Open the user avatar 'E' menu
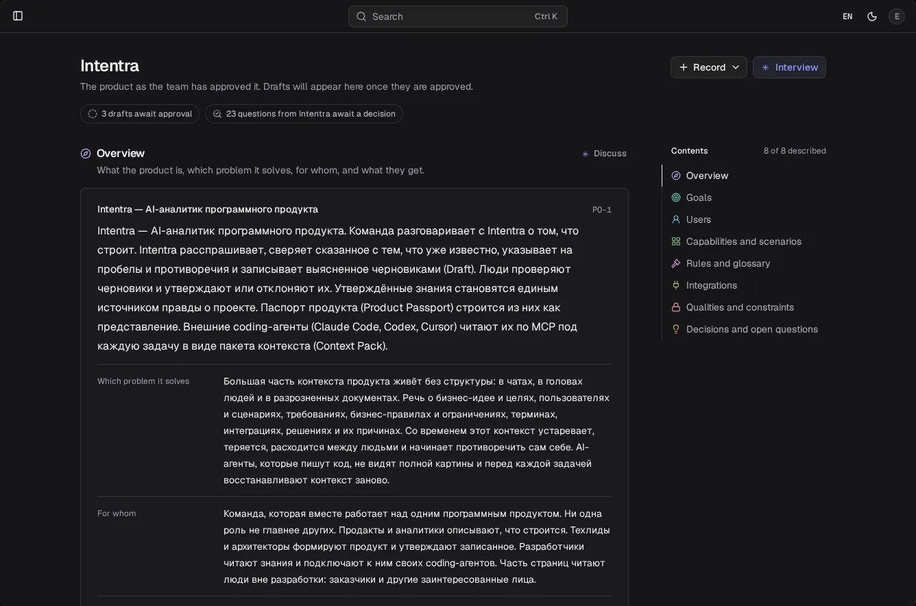916x606 pixels. click(x=897, y=16)
